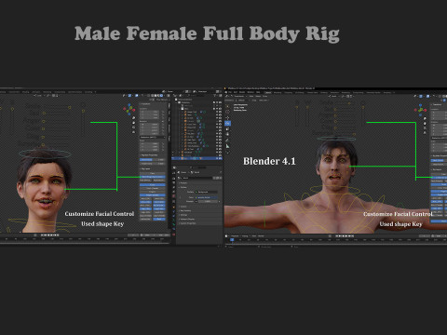Toggle overlays in right viewport header

tap(427, 96)
